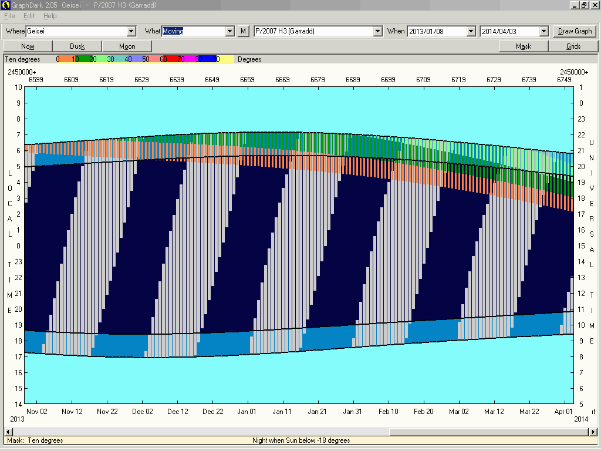Click the "Nov 22" date axis label
The image size is (601, 451).
pos(107,412)
